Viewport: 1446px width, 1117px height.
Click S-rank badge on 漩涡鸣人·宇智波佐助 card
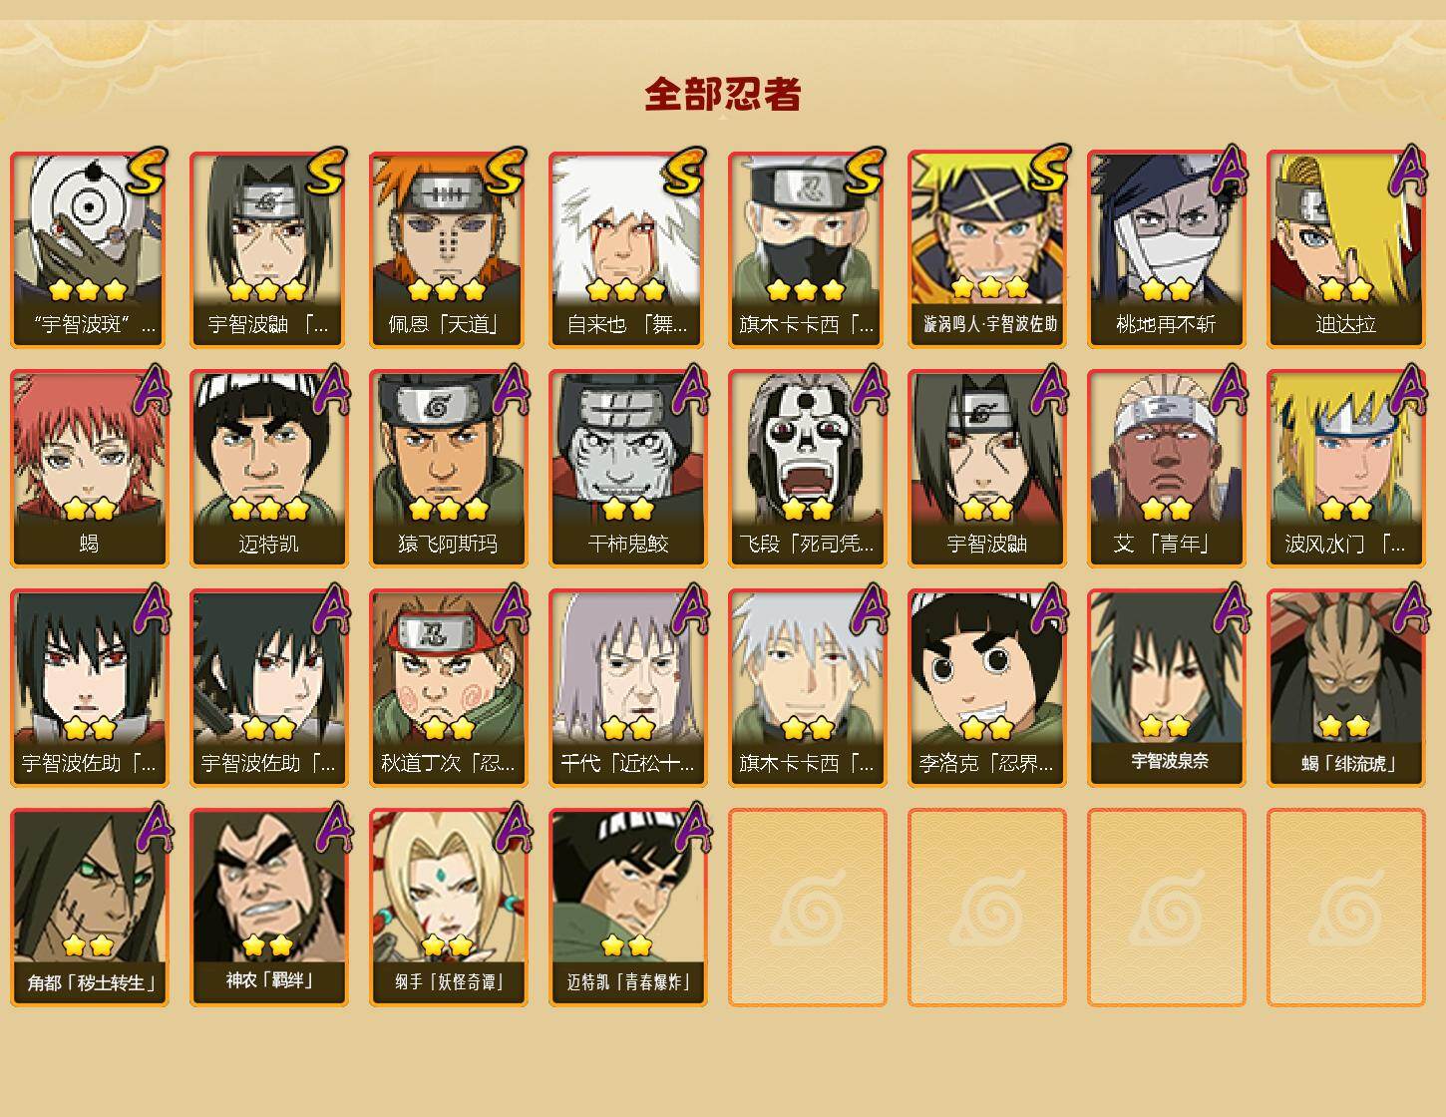pos(1049,170)
